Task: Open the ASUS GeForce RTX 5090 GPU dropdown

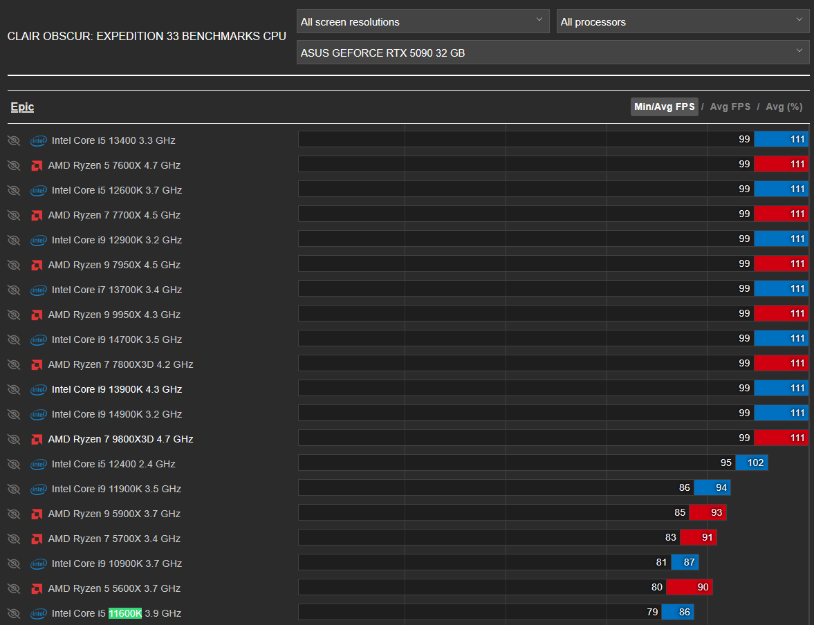Action: point(553,53)
